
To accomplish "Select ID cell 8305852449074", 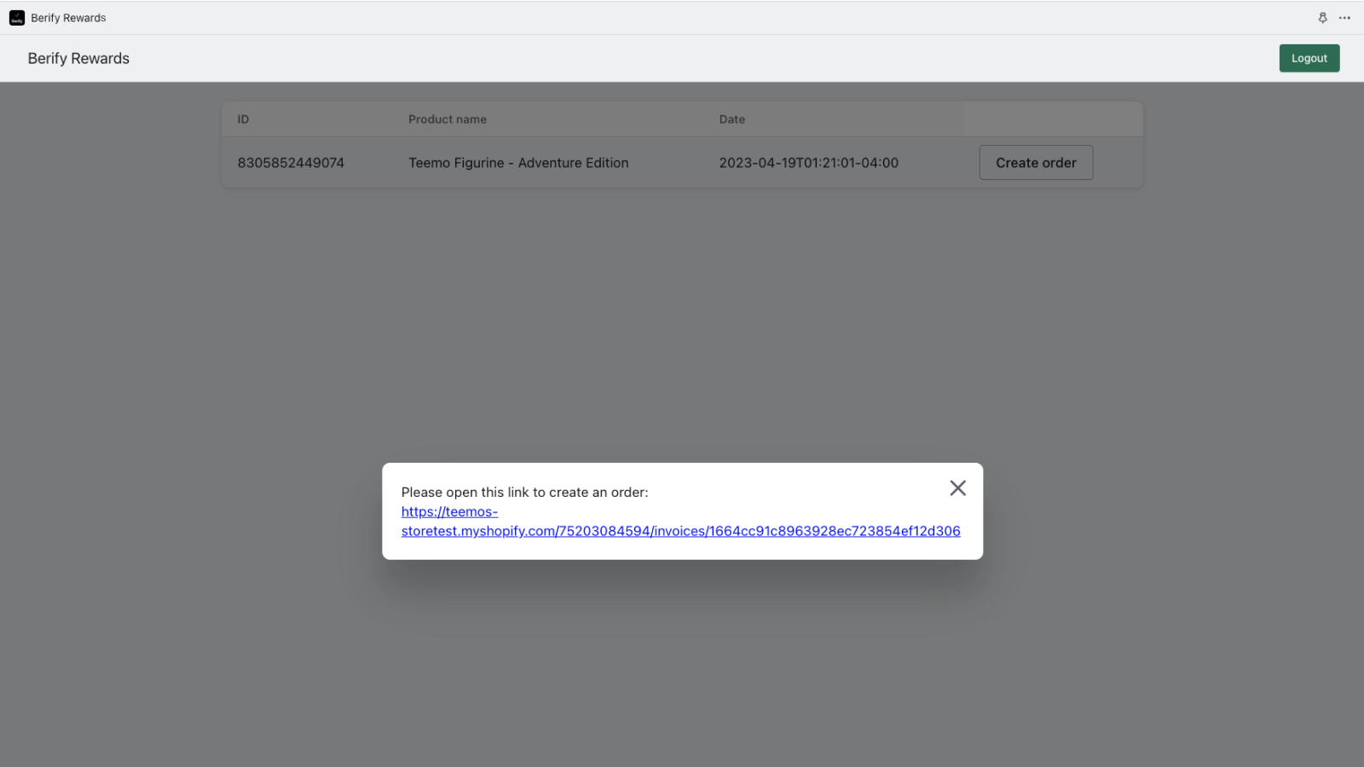I will coord(291,163).
